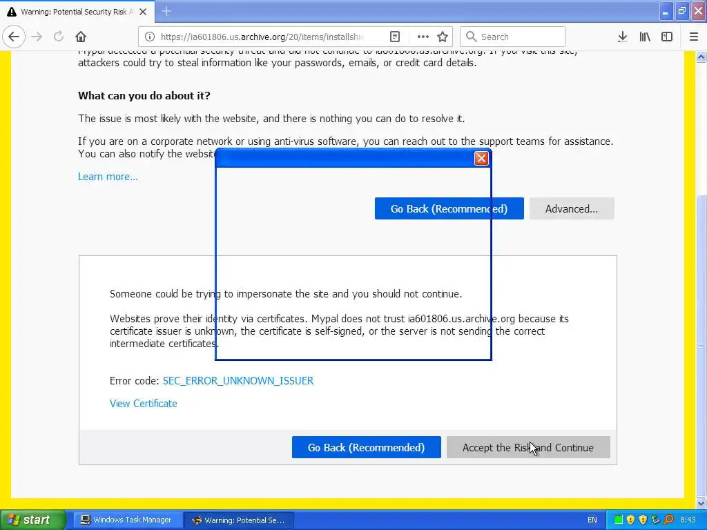Open the Windows start menu

tap(32, 520)
